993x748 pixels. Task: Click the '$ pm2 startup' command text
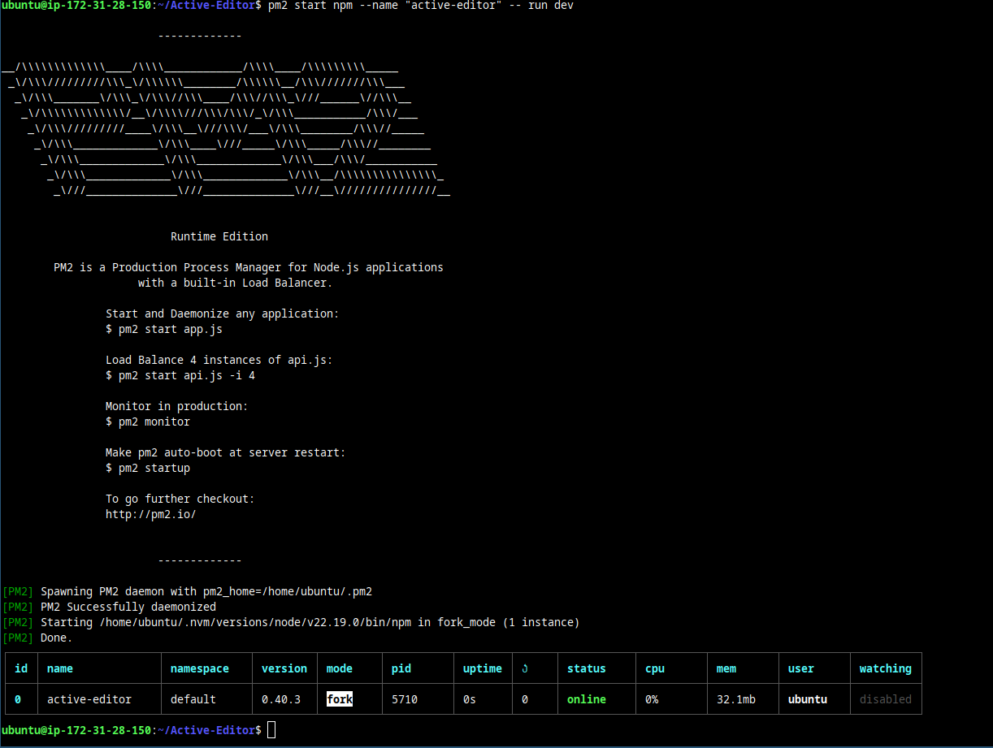pos(147,468)
